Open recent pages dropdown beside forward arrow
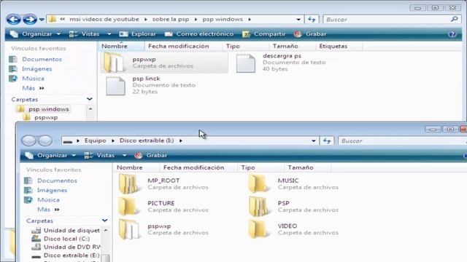467x262 pixels. (x=42, y=20)
